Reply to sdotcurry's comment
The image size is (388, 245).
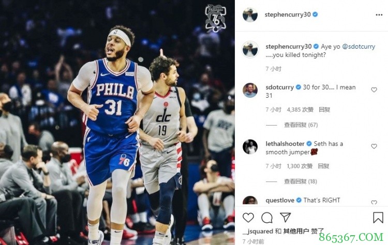click(324, 110)
